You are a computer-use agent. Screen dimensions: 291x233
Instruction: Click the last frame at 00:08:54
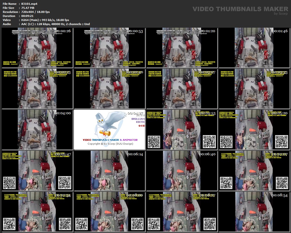pyautogui.click(x=254, y=212)
